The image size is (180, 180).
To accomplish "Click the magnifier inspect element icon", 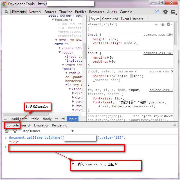I will click(x=6, y=12).
